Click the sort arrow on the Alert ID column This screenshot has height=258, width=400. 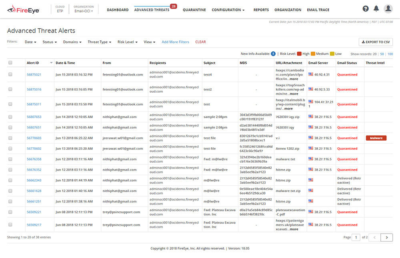pyautogui.click(x=52, y=63)
